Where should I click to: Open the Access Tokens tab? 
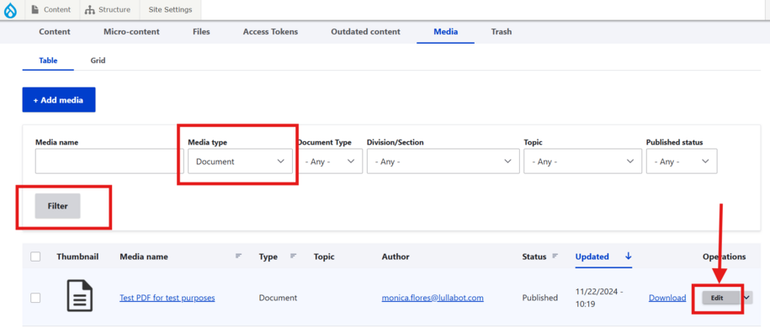(x=271, y=32)
